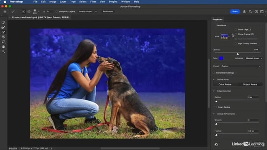
Task: Collapse the Refine Mode section
Action: (214, 80)
